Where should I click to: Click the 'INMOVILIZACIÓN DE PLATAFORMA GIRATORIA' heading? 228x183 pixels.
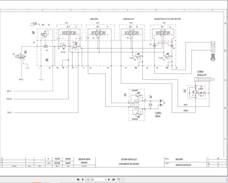(x=167, y=19)
